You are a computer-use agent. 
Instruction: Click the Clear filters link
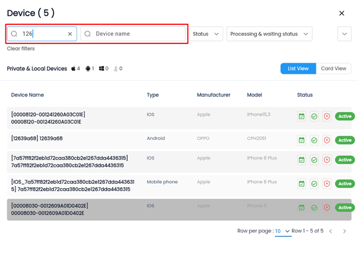pyautogui.click(x=21, y=49)
